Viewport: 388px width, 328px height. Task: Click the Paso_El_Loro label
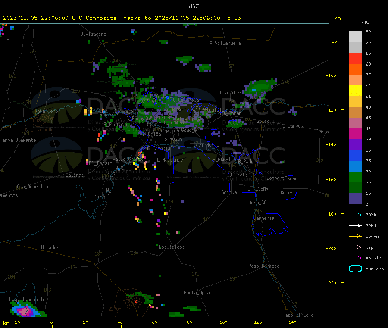click(x=298, y=315)
